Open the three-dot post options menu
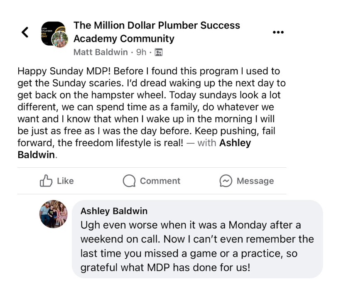This screenshot has width=346, height=289. (278, 32)
